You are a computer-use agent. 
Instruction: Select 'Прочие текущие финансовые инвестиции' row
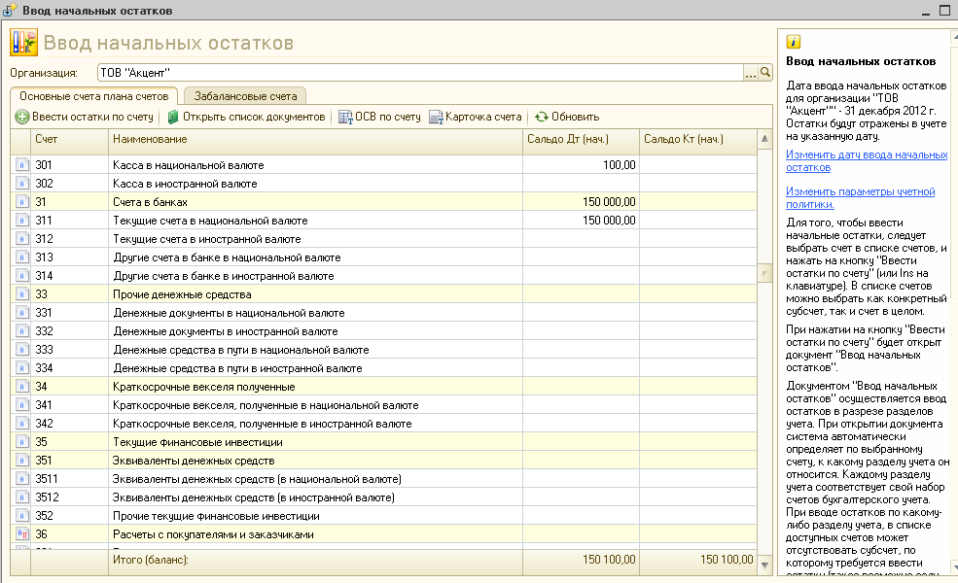point(384,516)
